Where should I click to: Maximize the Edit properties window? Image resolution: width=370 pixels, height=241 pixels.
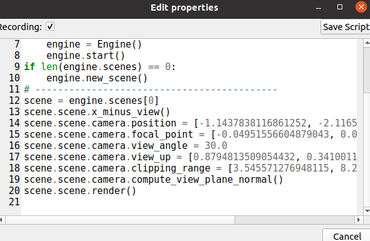(x=340, y=7)
